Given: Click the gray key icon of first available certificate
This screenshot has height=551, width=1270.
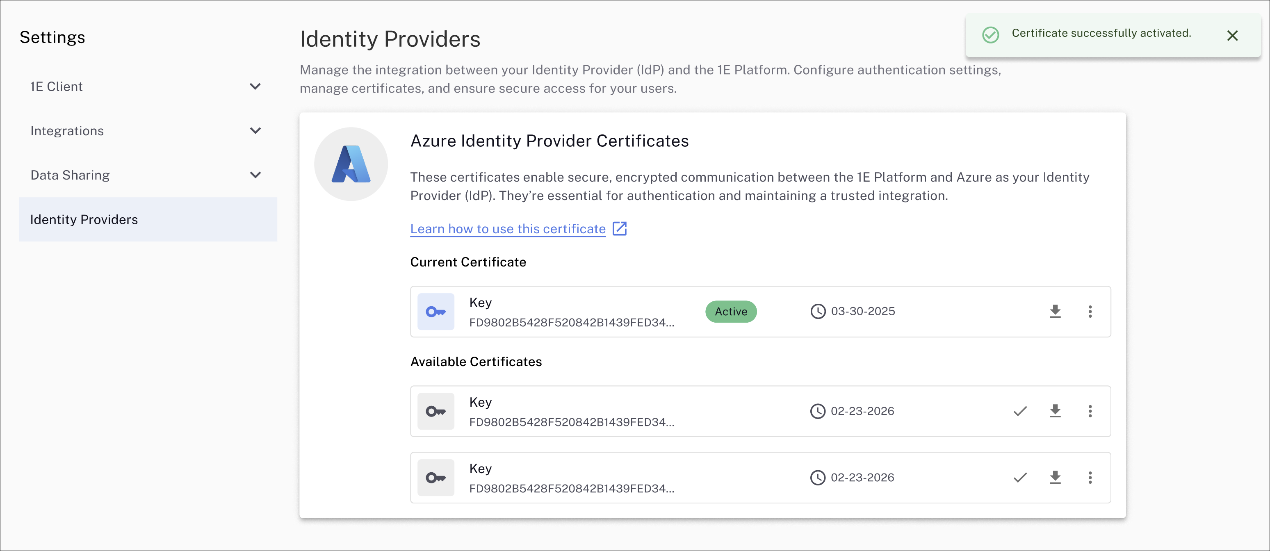Looking at the screenshot, I should pyautogui.click(x=436, y=411).
